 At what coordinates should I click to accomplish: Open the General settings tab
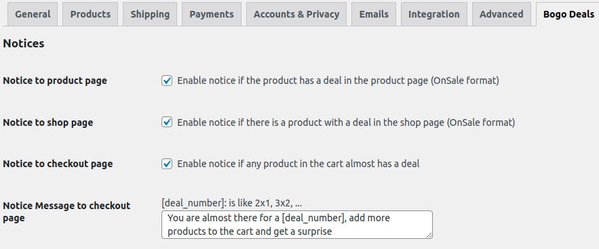pos(33,14)
